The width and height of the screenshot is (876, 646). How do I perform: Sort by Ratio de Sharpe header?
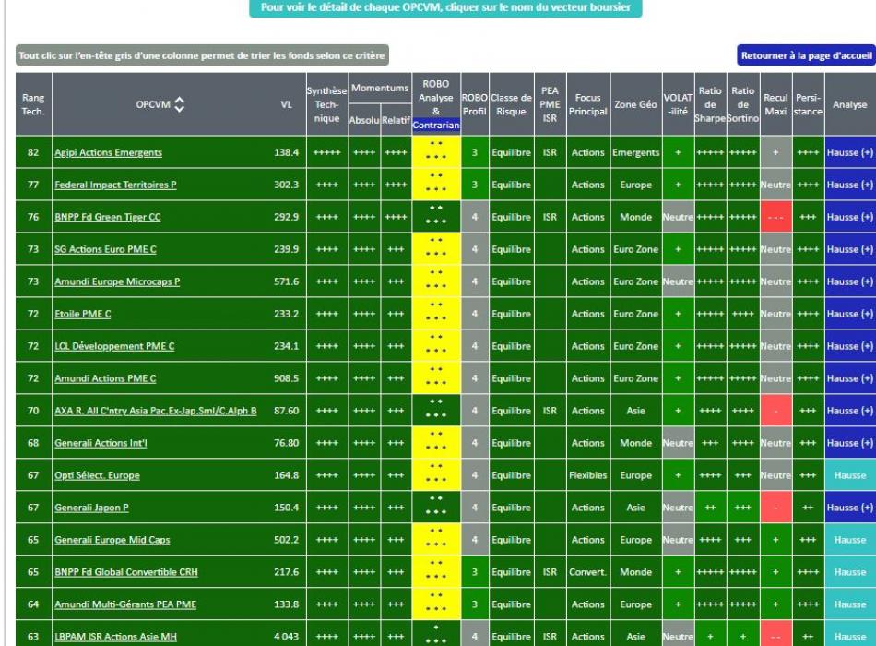click(x=710, y=104)
